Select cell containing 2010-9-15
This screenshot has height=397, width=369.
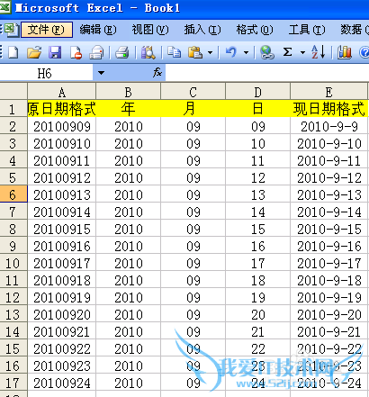coord(329,229)
